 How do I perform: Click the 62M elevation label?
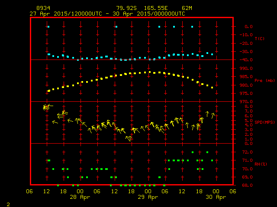pos(187,8)
